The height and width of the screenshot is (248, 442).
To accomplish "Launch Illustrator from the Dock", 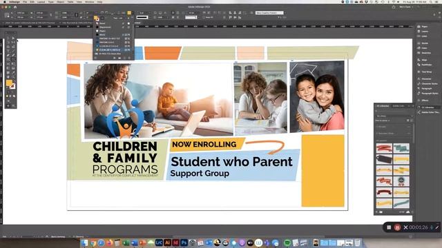I will coord(167,242).
